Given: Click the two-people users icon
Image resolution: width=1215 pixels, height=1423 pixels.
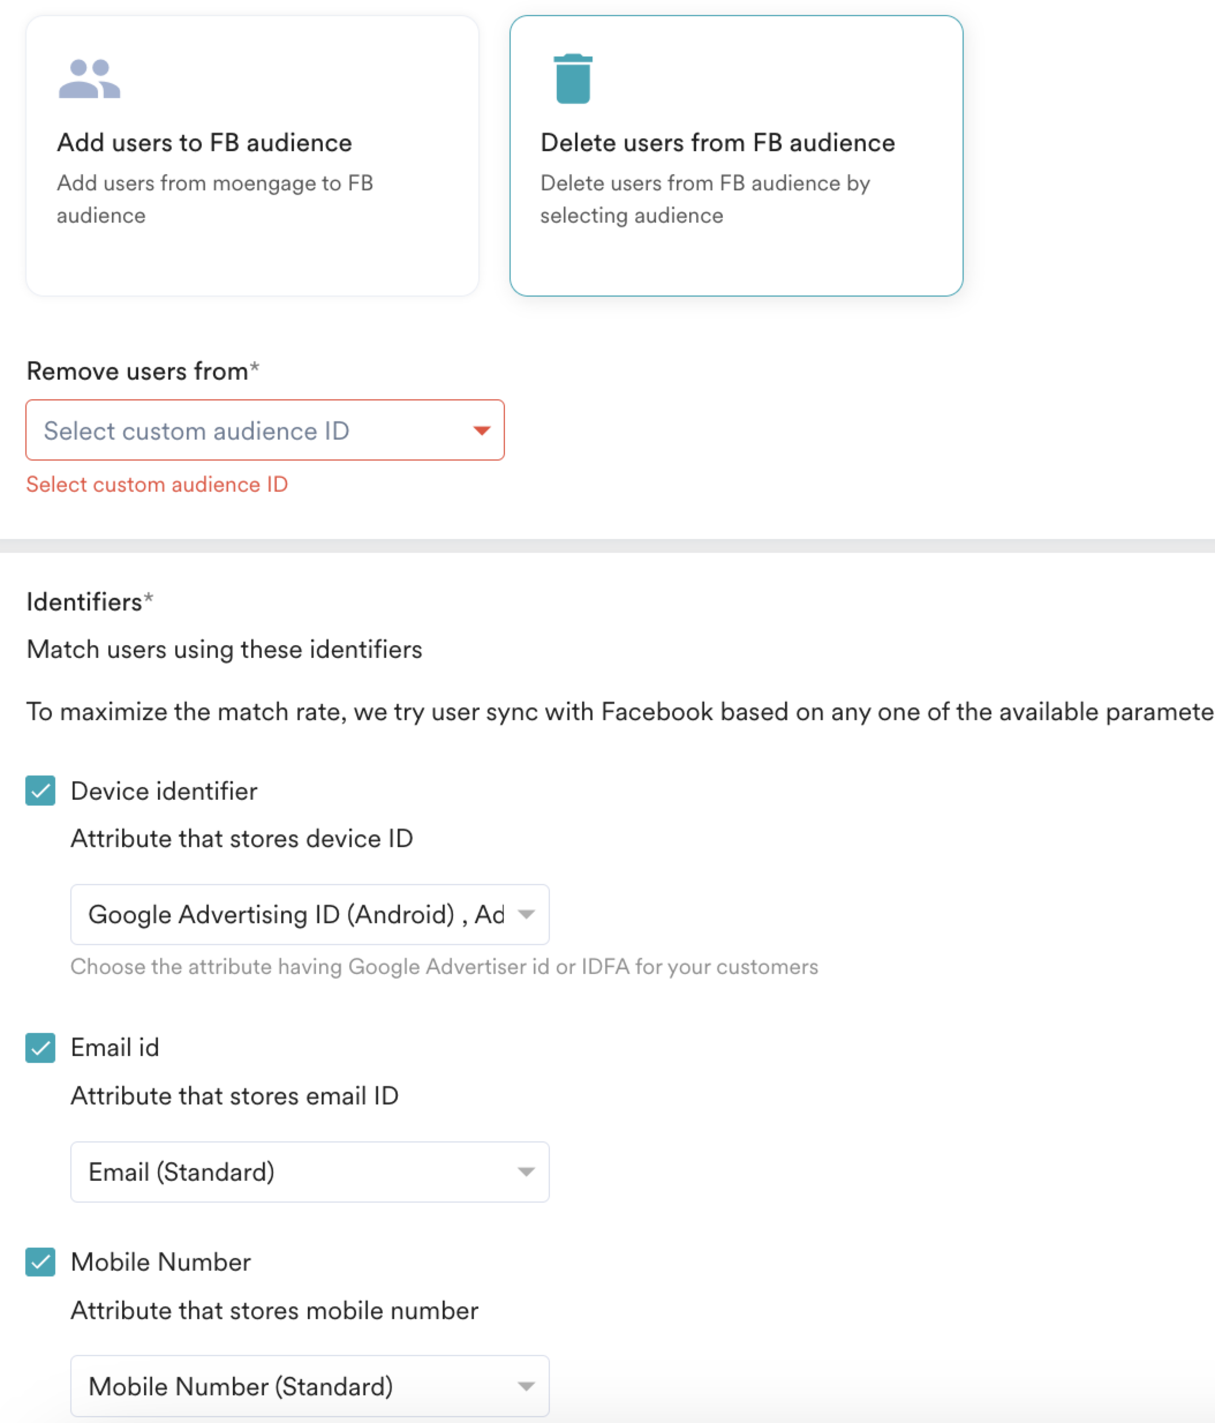Looking at the screenshot, I should pyautogui.click(x=89, y=79).
